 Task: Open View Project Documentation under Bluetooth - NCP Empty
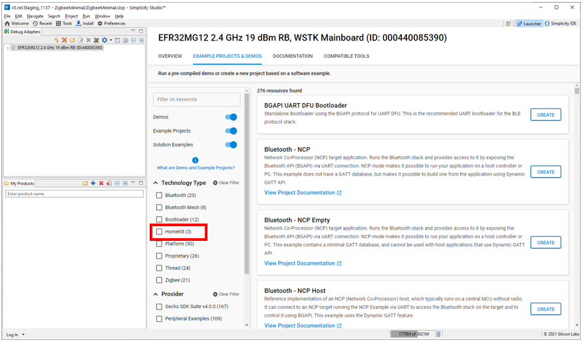click(x=303, y=263)
